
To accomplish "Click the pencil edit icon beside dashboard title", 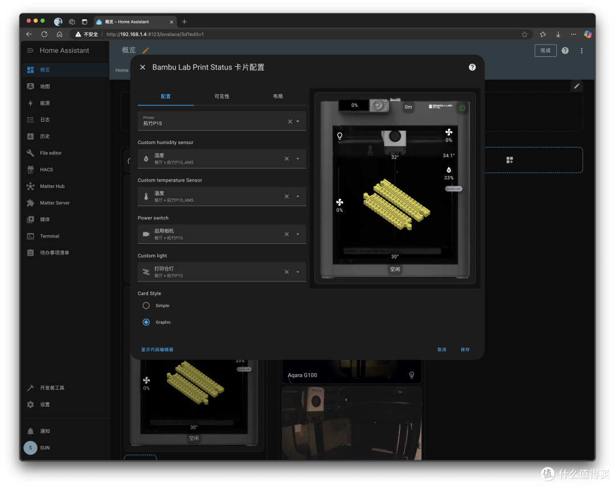I will [x=146, y=50].
